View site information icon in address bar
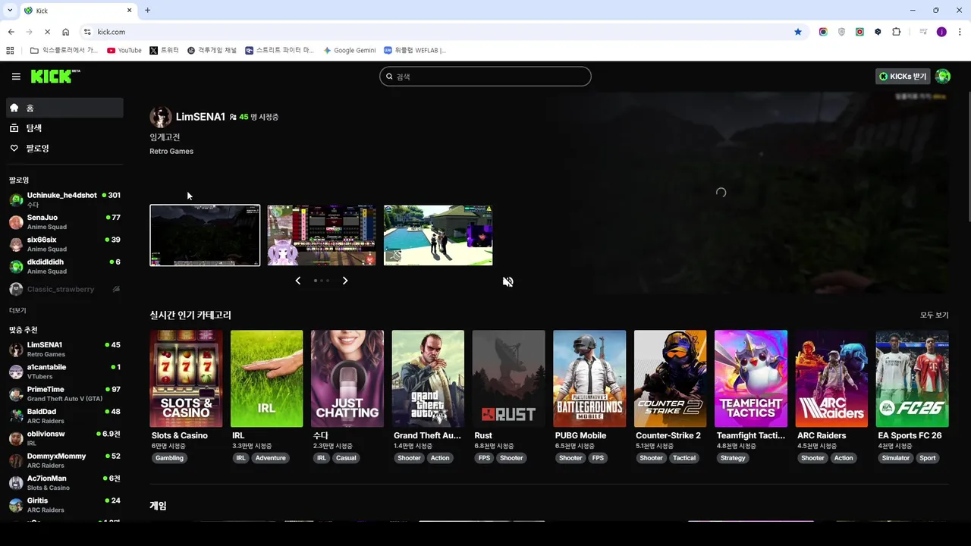Screen dimensions: 971x546 87,32
